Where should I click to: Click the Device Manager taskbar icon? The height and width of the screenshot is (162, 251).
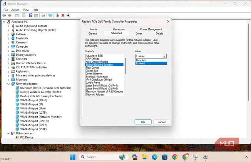(x=205, y=157)
